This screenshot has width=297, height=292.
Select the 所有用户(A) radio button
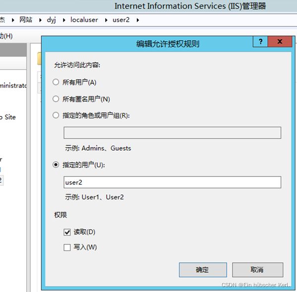(x=56, y=82)
